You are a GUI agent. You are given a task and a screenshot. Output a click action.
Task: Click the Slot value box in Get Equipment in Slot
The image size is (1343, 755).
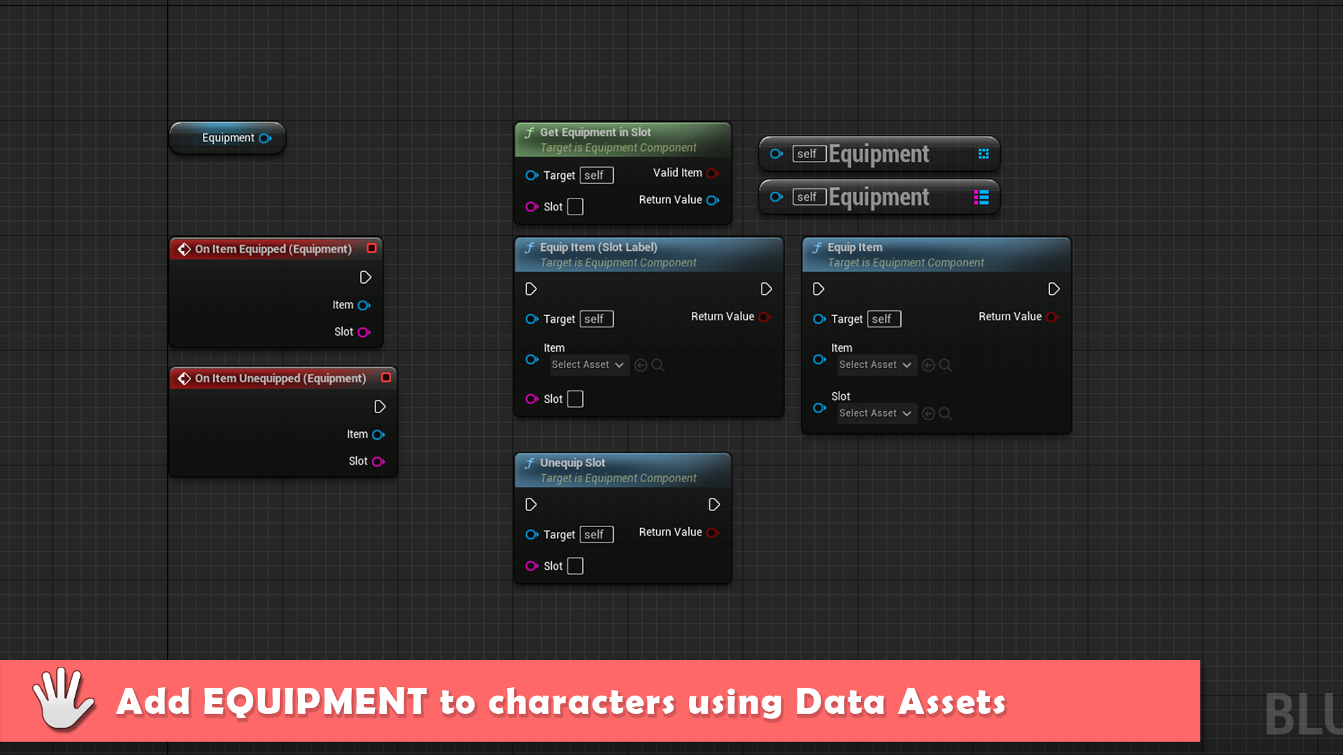575,207
